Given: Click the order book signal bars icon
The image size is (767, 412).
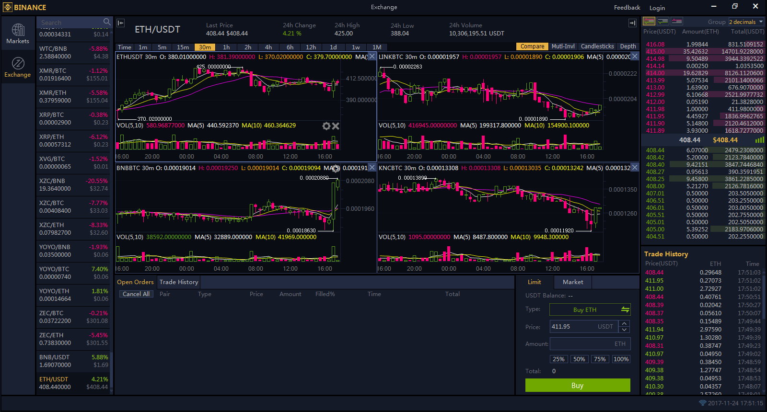Looking at the screenshot, I should point(760,140).
